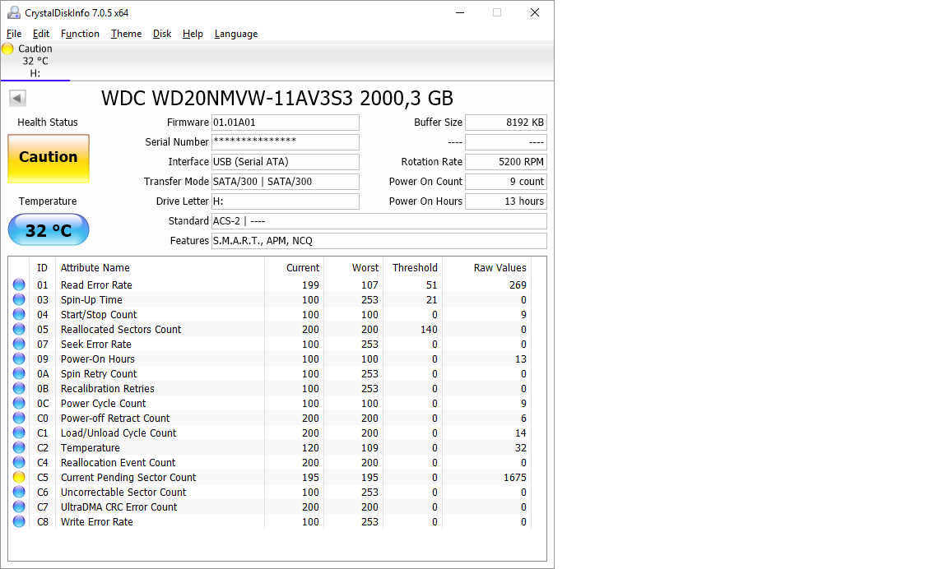Select the Load/Unload Cycle Count attribute name
The width and height of the screenshot is (948, 569).
click(118, 433)
